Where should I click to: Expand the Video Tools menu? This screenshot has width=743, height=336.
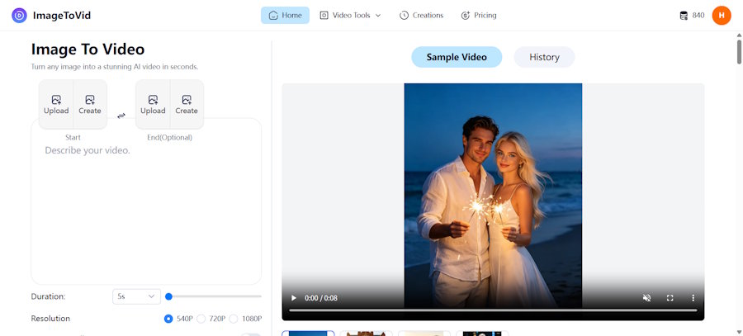point(350,15)
